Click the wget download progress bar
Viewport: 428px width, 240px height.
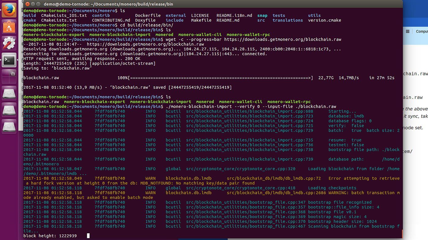[x=220, y=78]
